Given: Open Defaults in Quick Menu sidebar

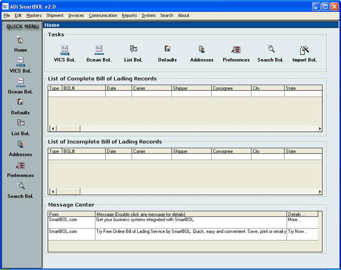Looking at the screenshot, I should [20, 107].
